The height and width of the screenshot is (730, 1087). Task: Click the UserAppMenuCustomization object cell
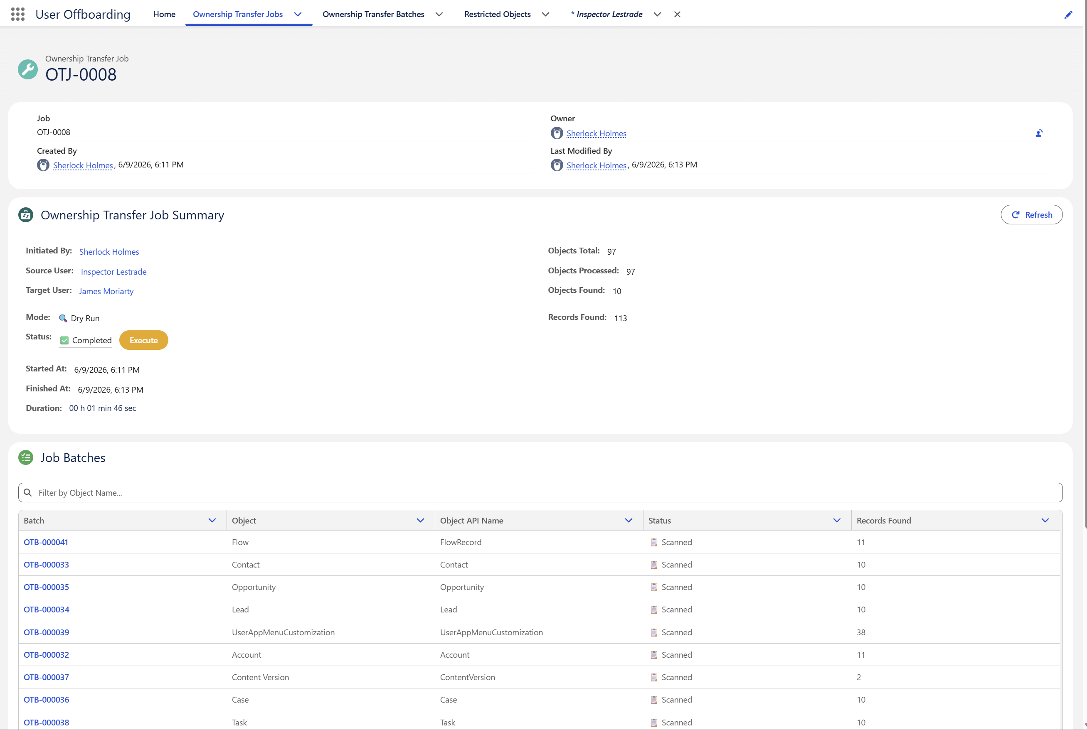[283, 632]
